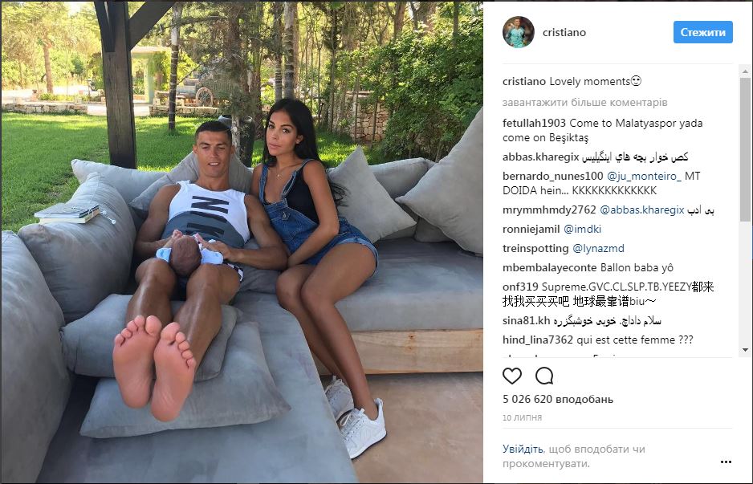Open the @abbas.kharegix mention link
The height and width of the screenshot is (484, 753).
click(x=642, y=209)
